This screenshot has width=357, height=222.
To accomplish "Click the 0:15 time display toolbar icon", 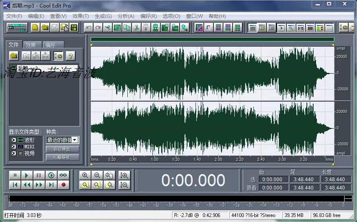I will point(301,28).
